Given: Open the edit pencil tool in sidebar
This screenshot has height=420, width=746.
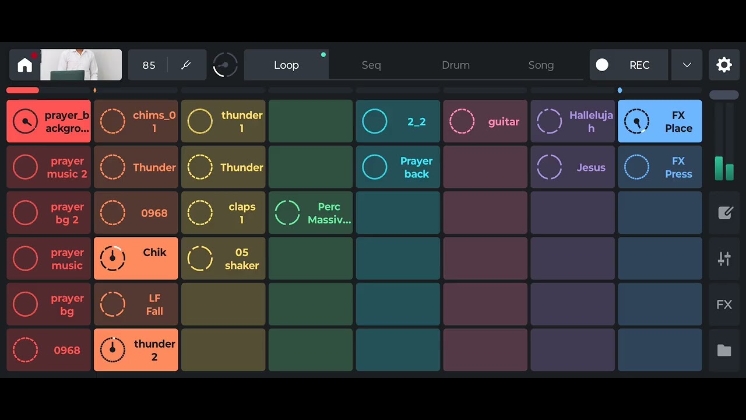Looking at the screenshot, I should tap(724, 213).
